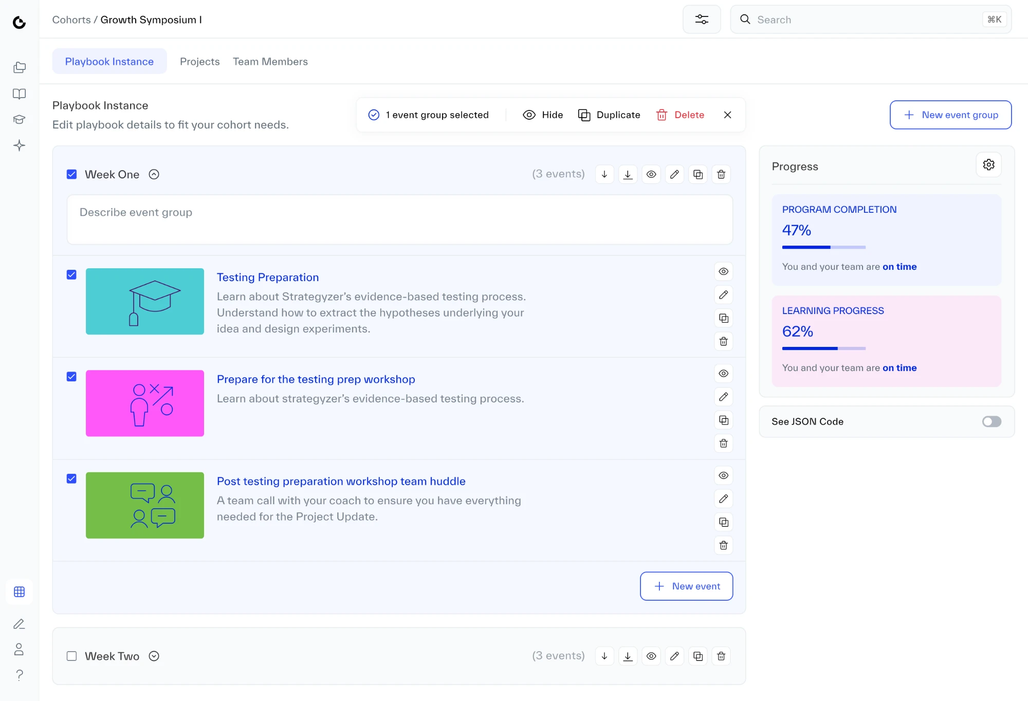Edit the Testing Preparation event
Screen dimensions: 1028x701
(723, 294)
